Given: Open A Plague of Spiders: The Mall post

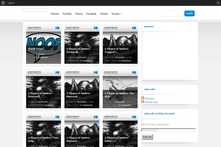Looking at the screenshot, I should [119, 95].
